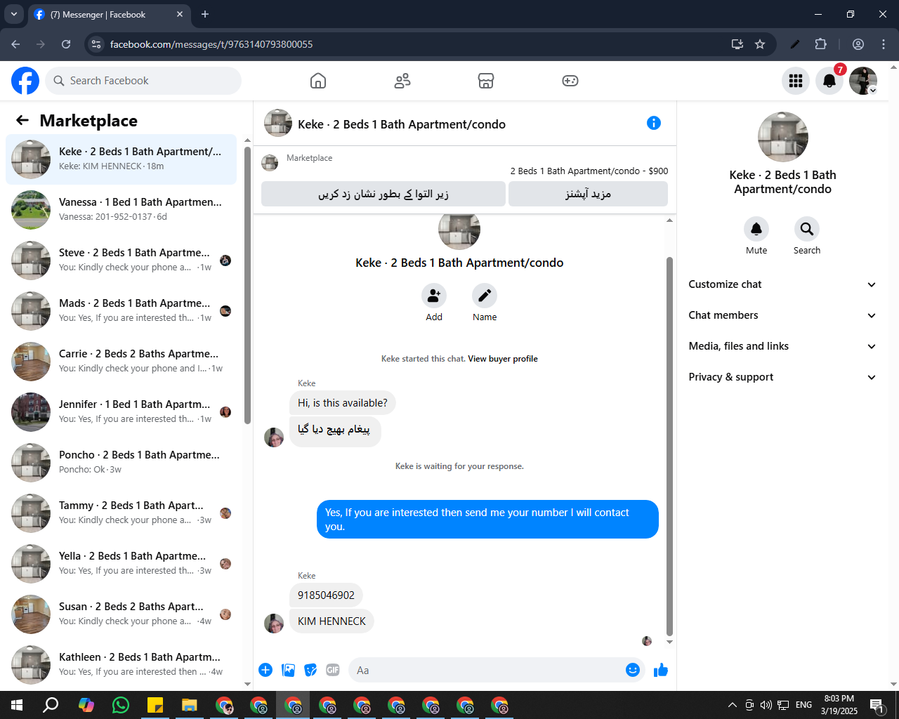Image resolution: width=899 pixels, height=719 pixels.
Task: Click the more options Urdu button
Action: click(x=588, y=194)
